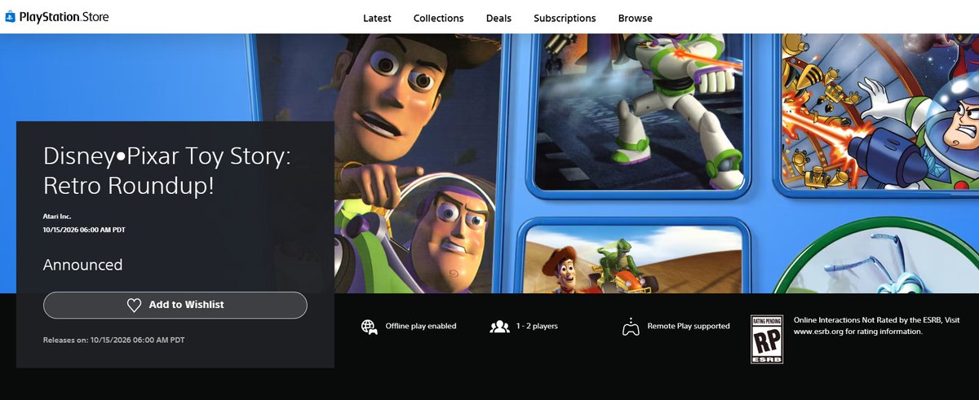Viewport: 979px width, 400px height.
Task: Open the Browse menu item
Action: click(x=635, y=18)
